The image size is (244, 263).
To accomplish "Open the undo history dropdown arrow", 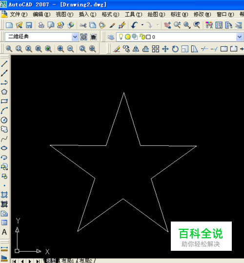I will coord(142,25).
